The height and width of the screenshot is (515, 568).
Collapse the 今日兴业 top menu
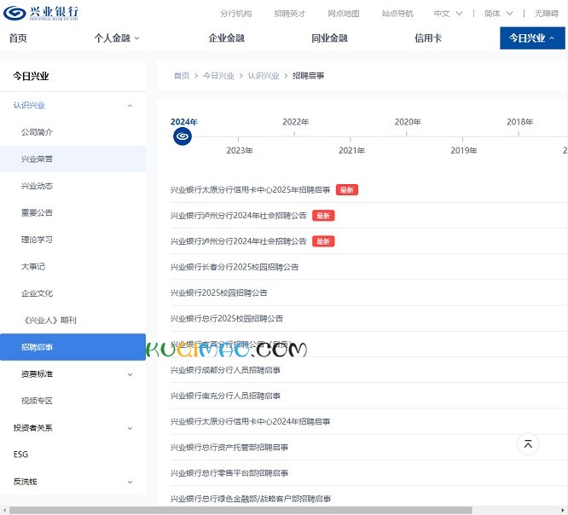tap(532, 38)
